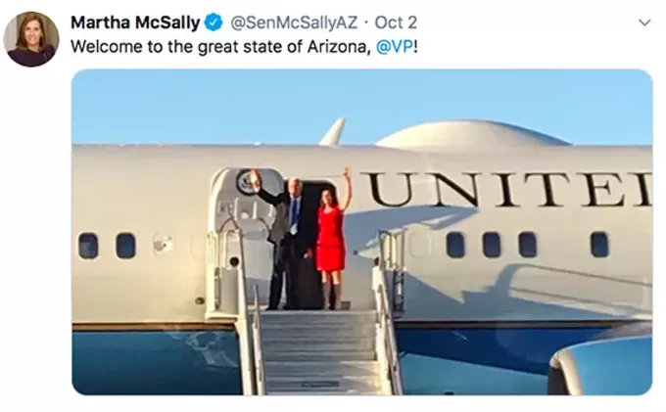Viewport: 666px width, 412px height.
Task: Click the Martha McSally display name
Action: coord(135,23)
